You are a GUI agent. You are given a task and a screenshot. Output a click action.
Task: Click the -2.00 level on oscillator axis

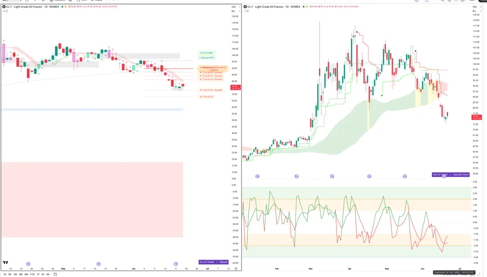[475, 245]
